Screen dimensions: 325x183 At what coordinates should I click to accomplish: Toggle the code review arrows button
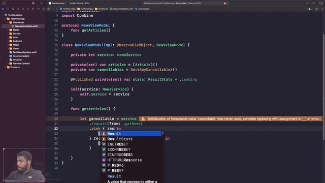coord(313,4)
